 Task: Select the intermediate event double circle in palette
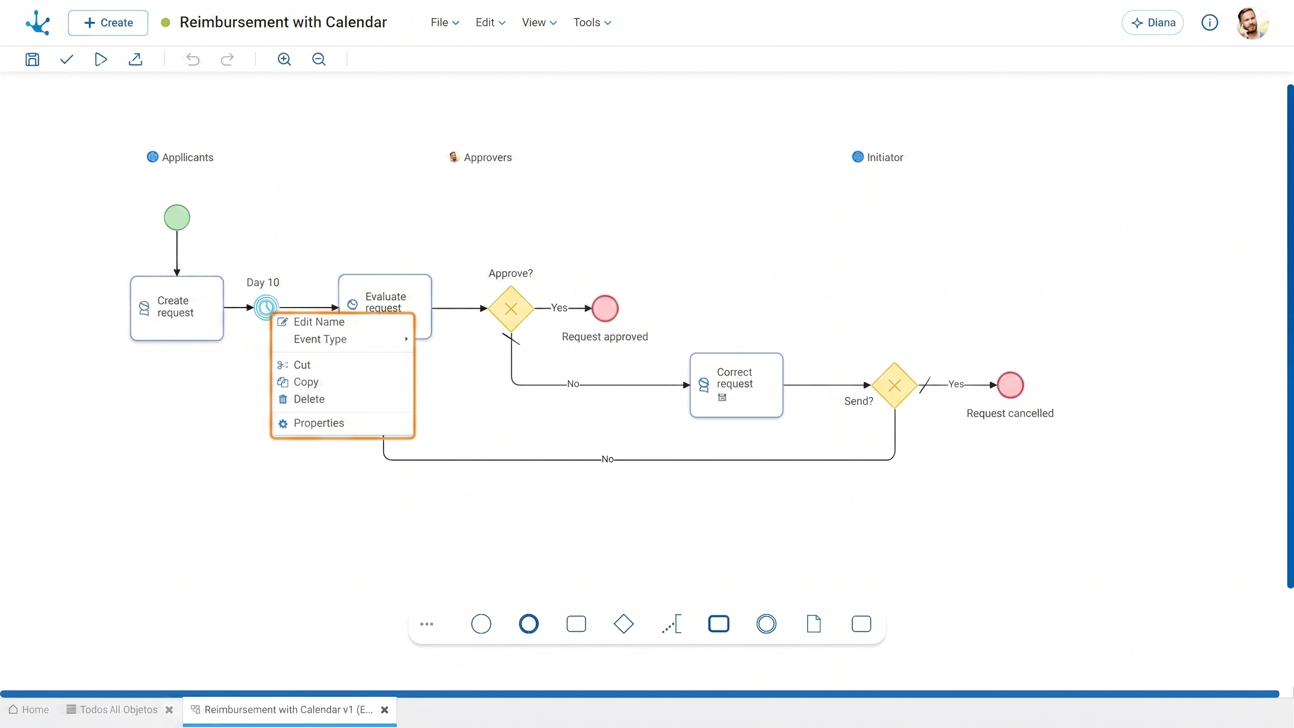pos(766,624)
